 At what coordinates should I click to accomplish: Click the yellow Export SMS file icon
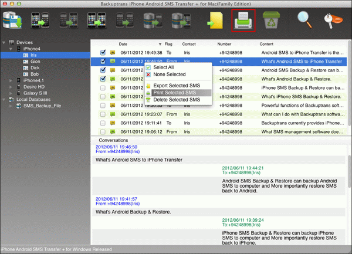[x=215, y=21]
